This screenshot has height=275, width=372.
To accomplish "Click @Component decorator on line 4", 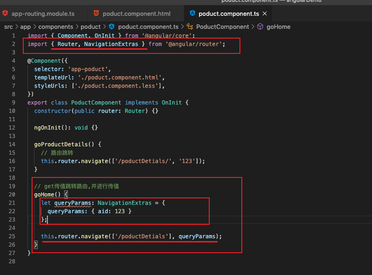I will pyautogui.click(x=44, y=61).
